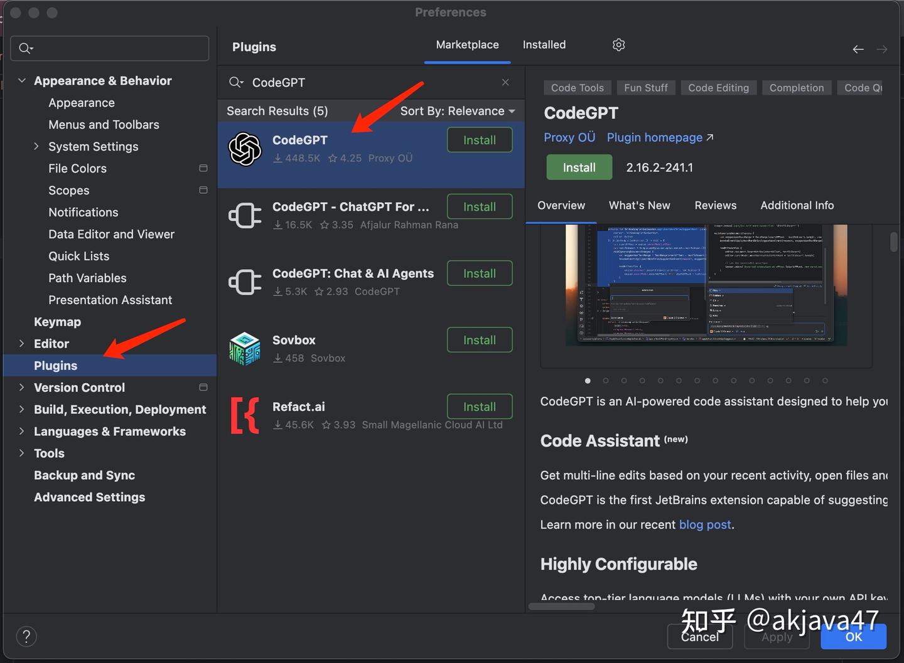Open the Proxy OÜ vendor link

coord(569,137)
